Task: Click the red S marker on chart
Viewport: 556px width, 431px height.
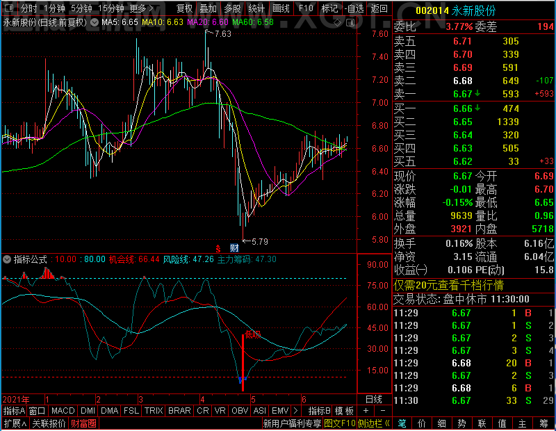Action: [x=218, y=249]
